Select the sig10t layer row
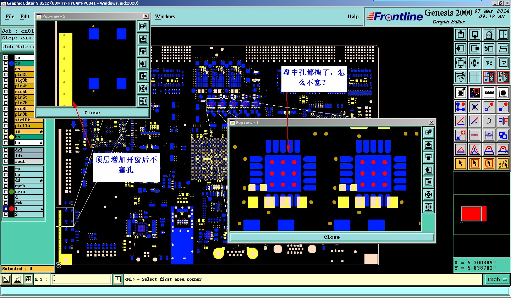The image size is (511, 298). coord(29,120)
